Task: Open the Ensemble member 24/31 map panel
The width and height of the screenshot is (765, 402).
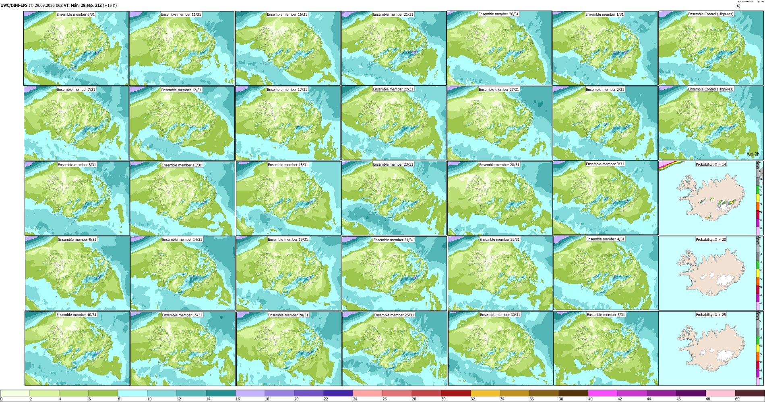Action: click(394, 273)
